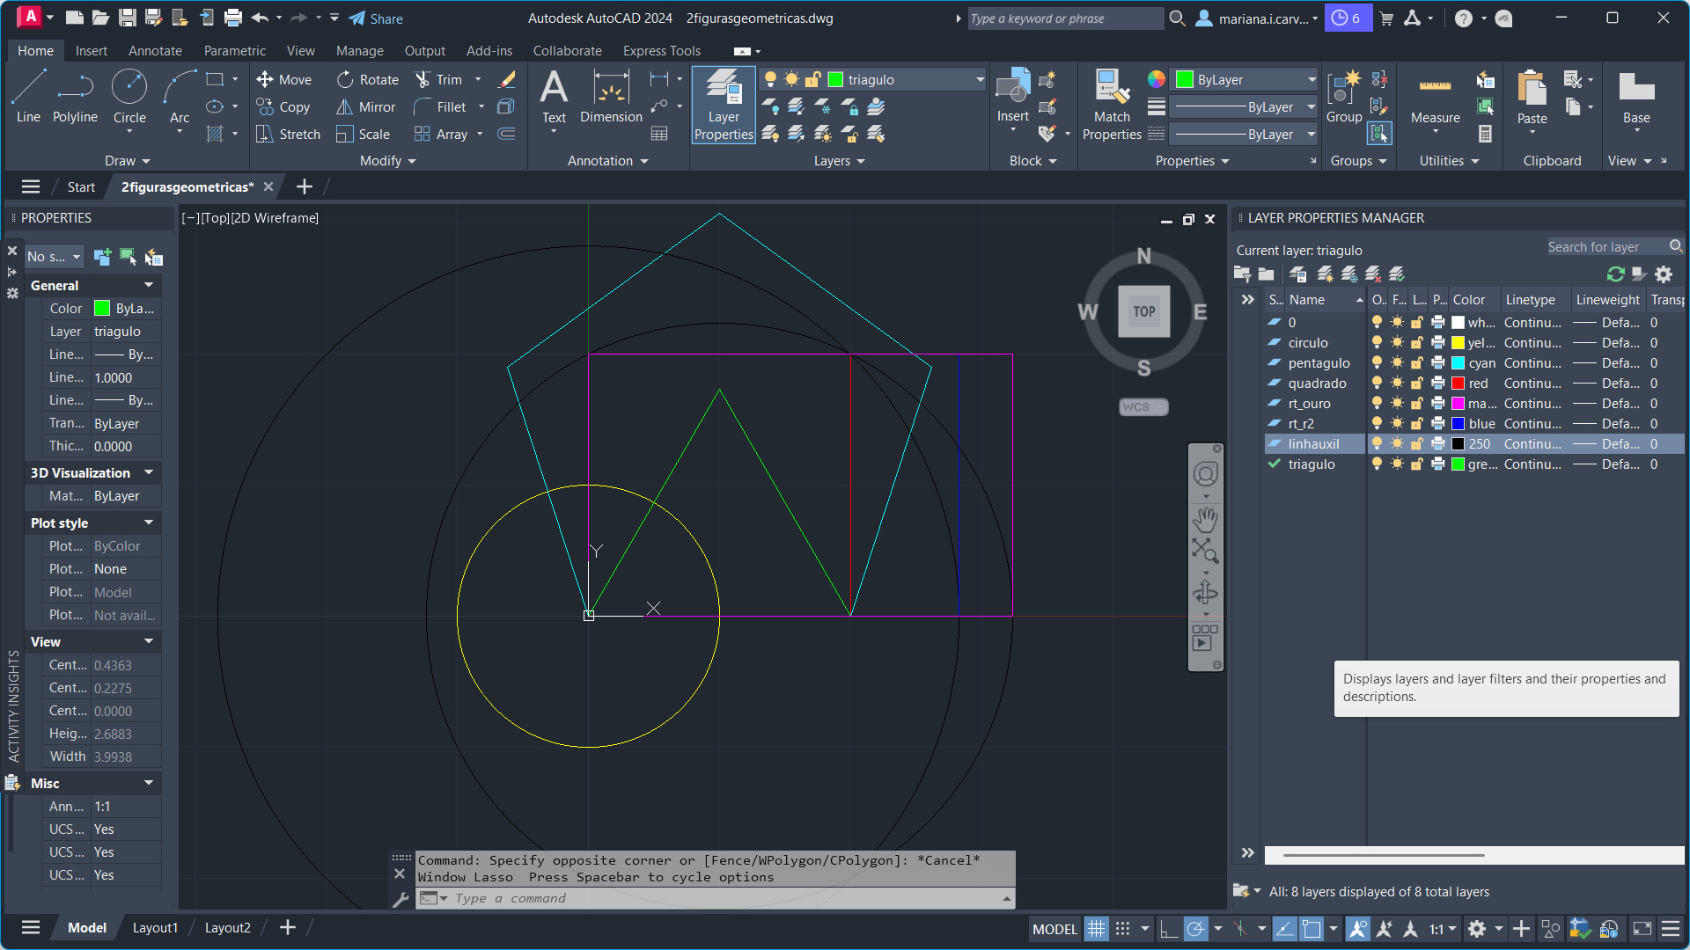Click the Mirror modify button
This screenshot has width=1690, height=950.
[x=366, y=106]
